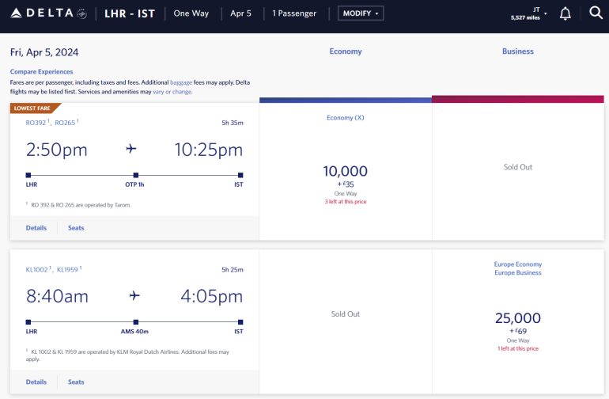View Seats for the RO392 flight
This screenshot has width=609, height=399.
(76, 228)
